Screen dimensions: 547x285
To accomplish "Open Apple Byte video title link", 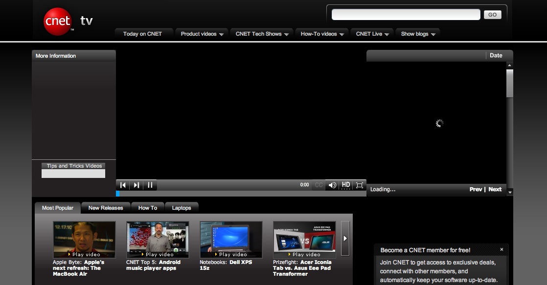I will click(x=78, y=268).
